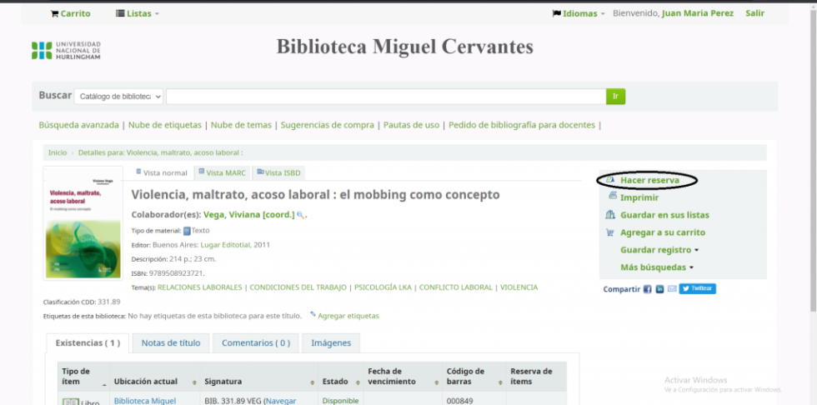Open Nube de temas link
817x405 pixels.
241,125
